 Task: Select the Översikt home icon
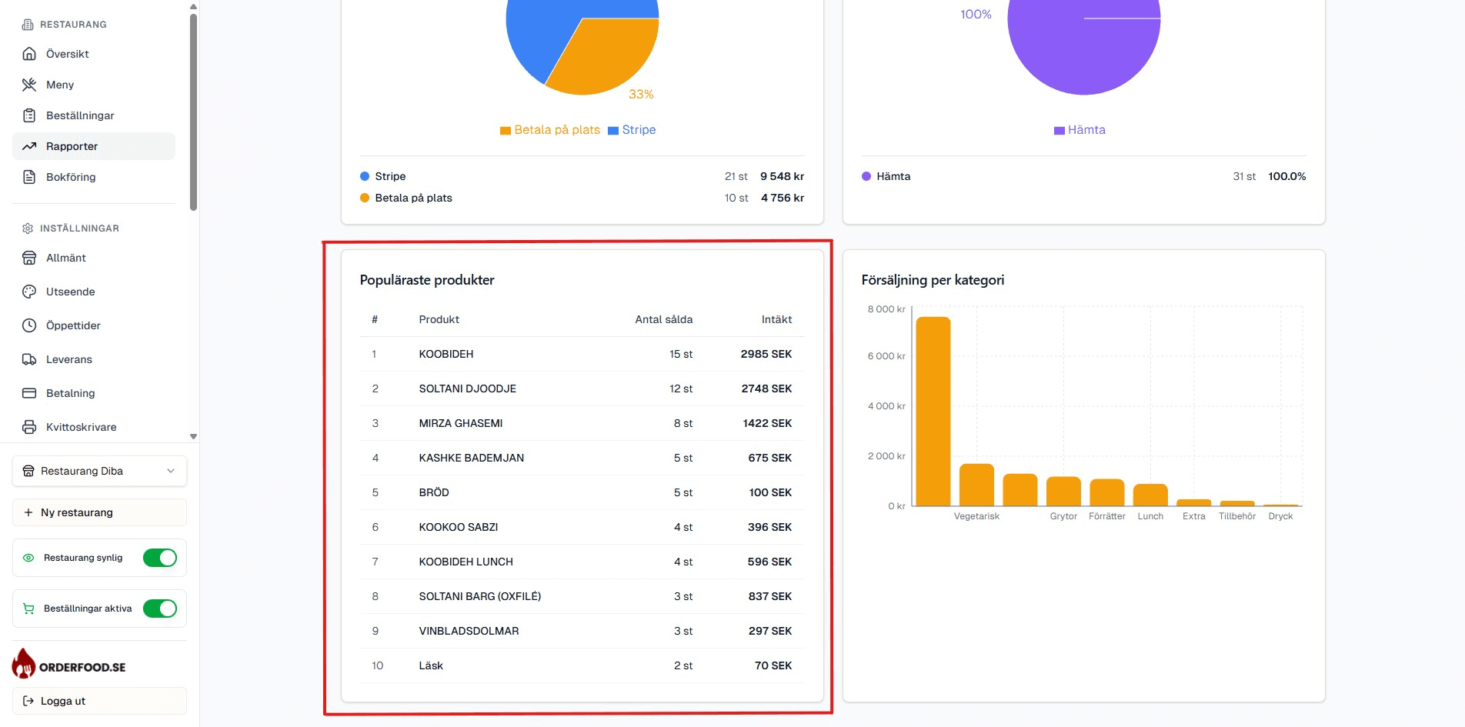(x=28, y=54)
